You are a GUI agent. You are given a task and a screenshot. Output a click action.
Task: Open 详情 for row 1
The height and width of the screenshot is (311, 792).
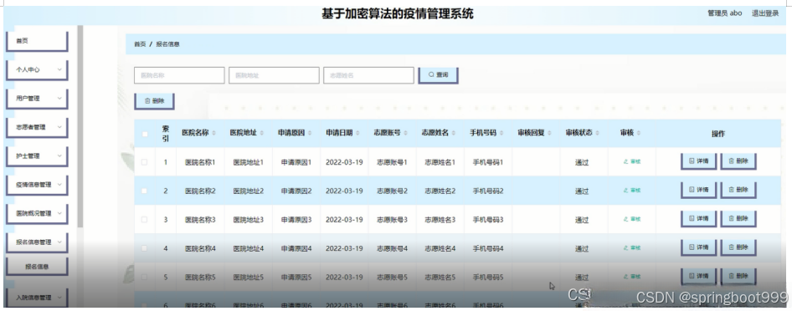click(698, 161)
